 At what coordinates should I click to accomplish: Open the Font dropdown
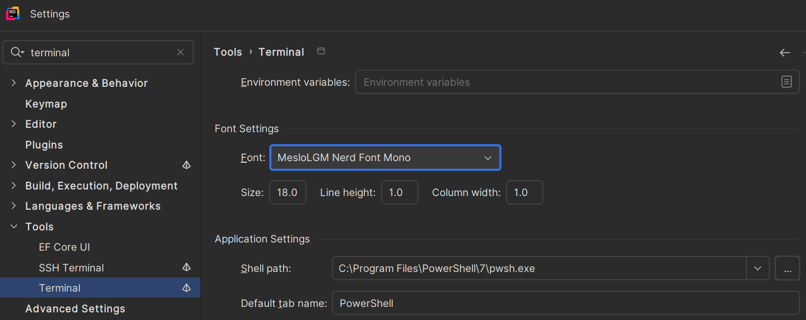point(385,158)
